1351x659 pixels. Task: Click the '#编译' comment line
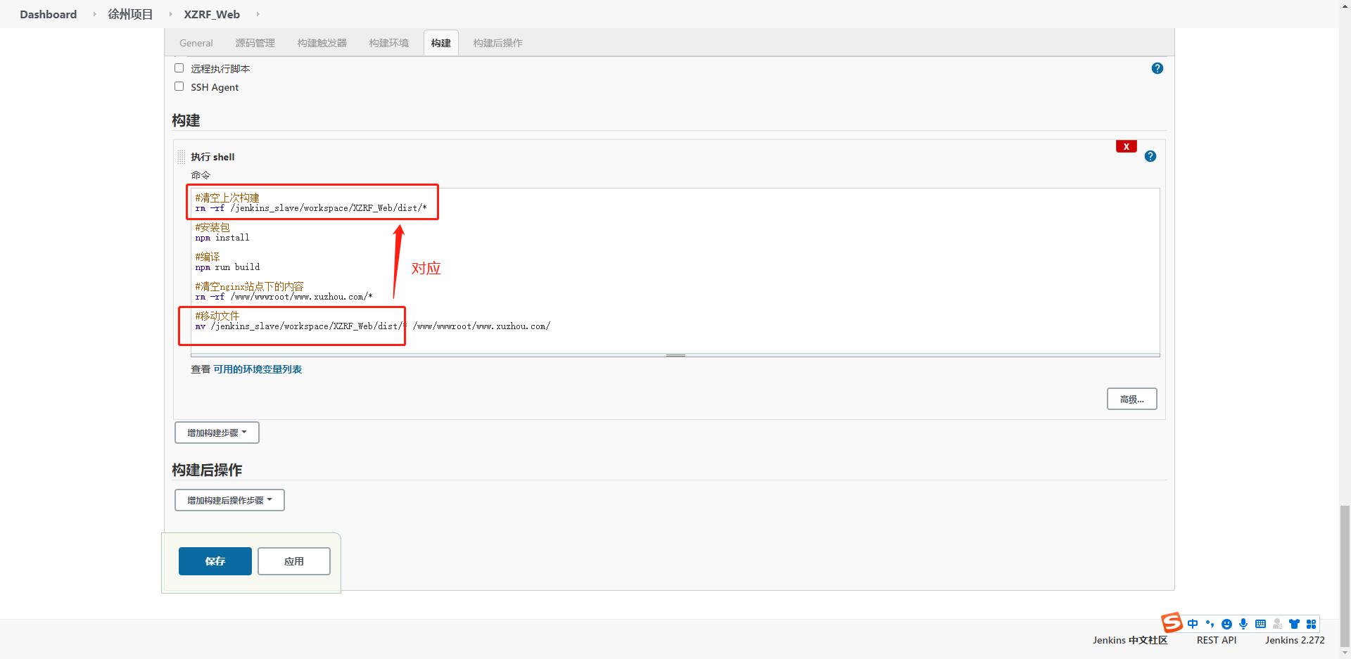[208, 257]
